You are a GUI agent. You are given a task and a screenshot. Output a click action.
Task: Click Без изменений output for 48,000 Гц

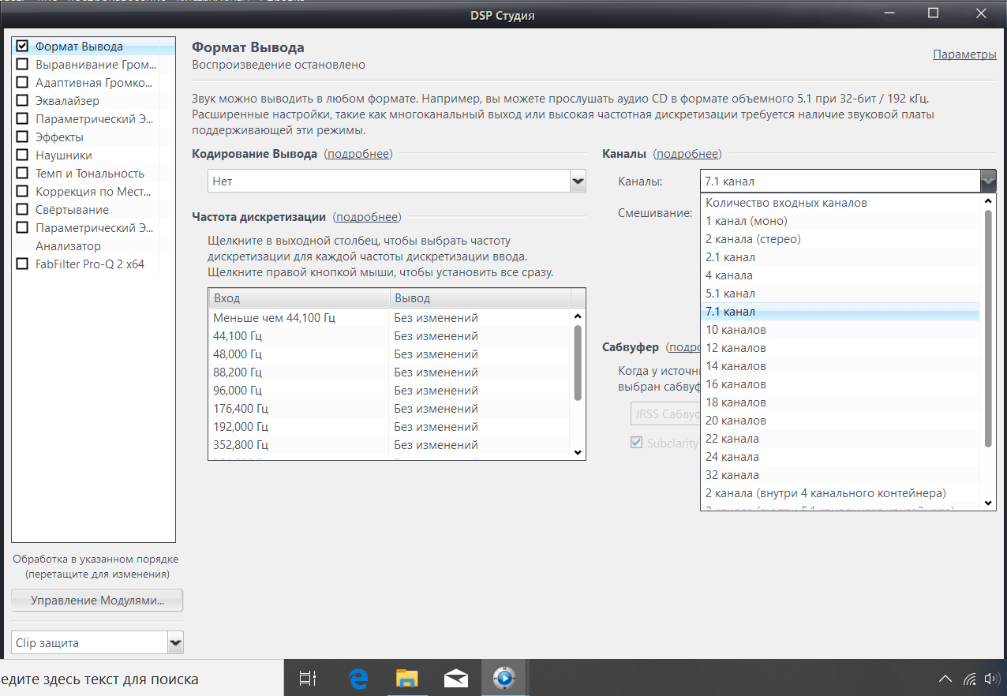point(436,354)
